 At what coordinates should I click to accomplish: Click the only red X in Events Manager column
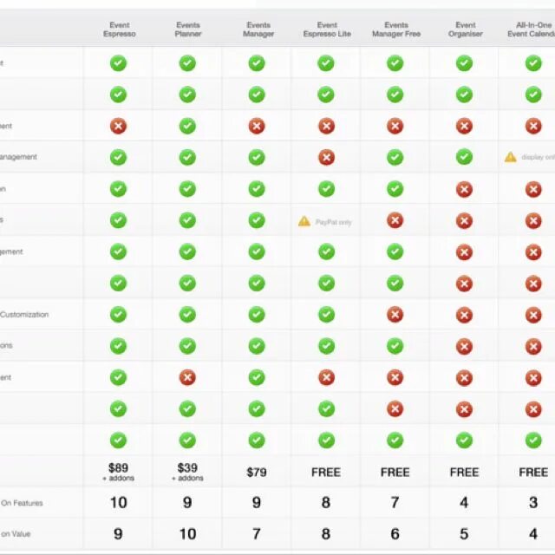click(257, 127)
